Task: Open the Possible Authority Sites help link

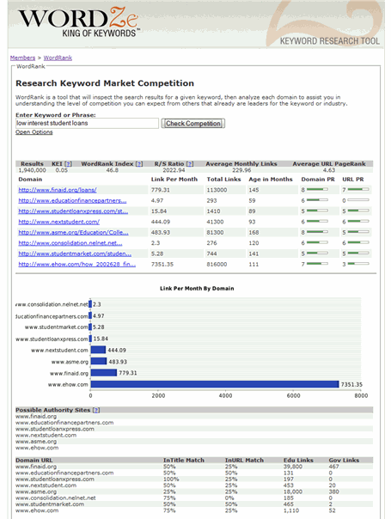Action: click(x=96, y=410)
